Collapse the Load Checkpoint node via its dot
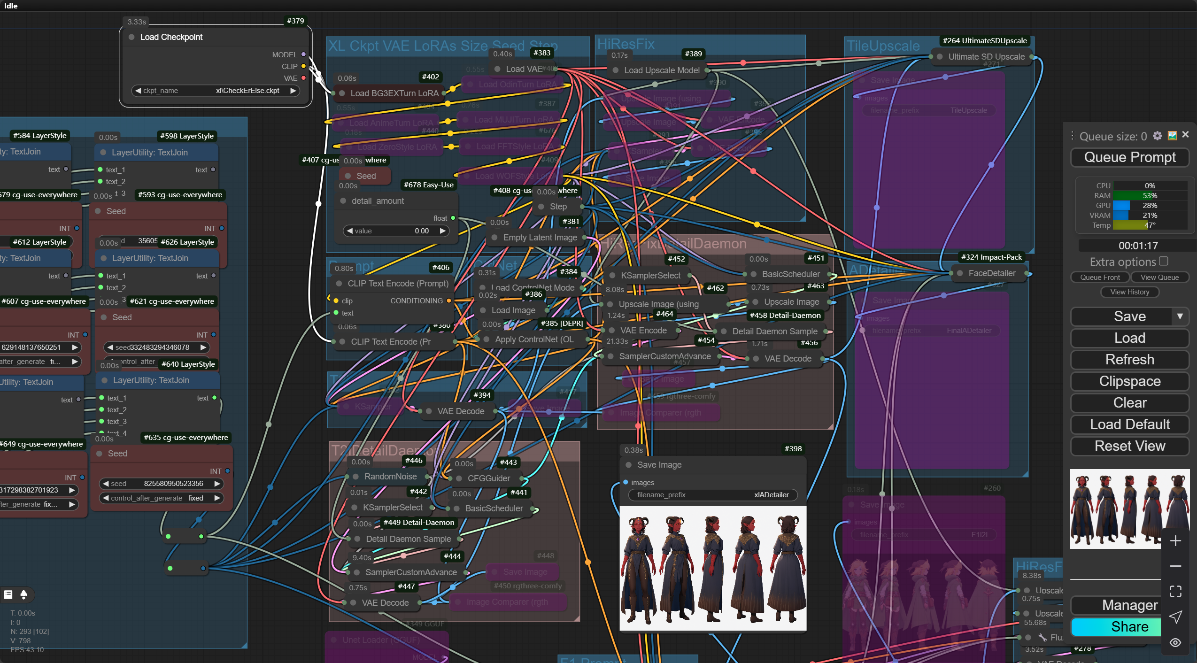1197x663 pixels. [x=131, y=37]
